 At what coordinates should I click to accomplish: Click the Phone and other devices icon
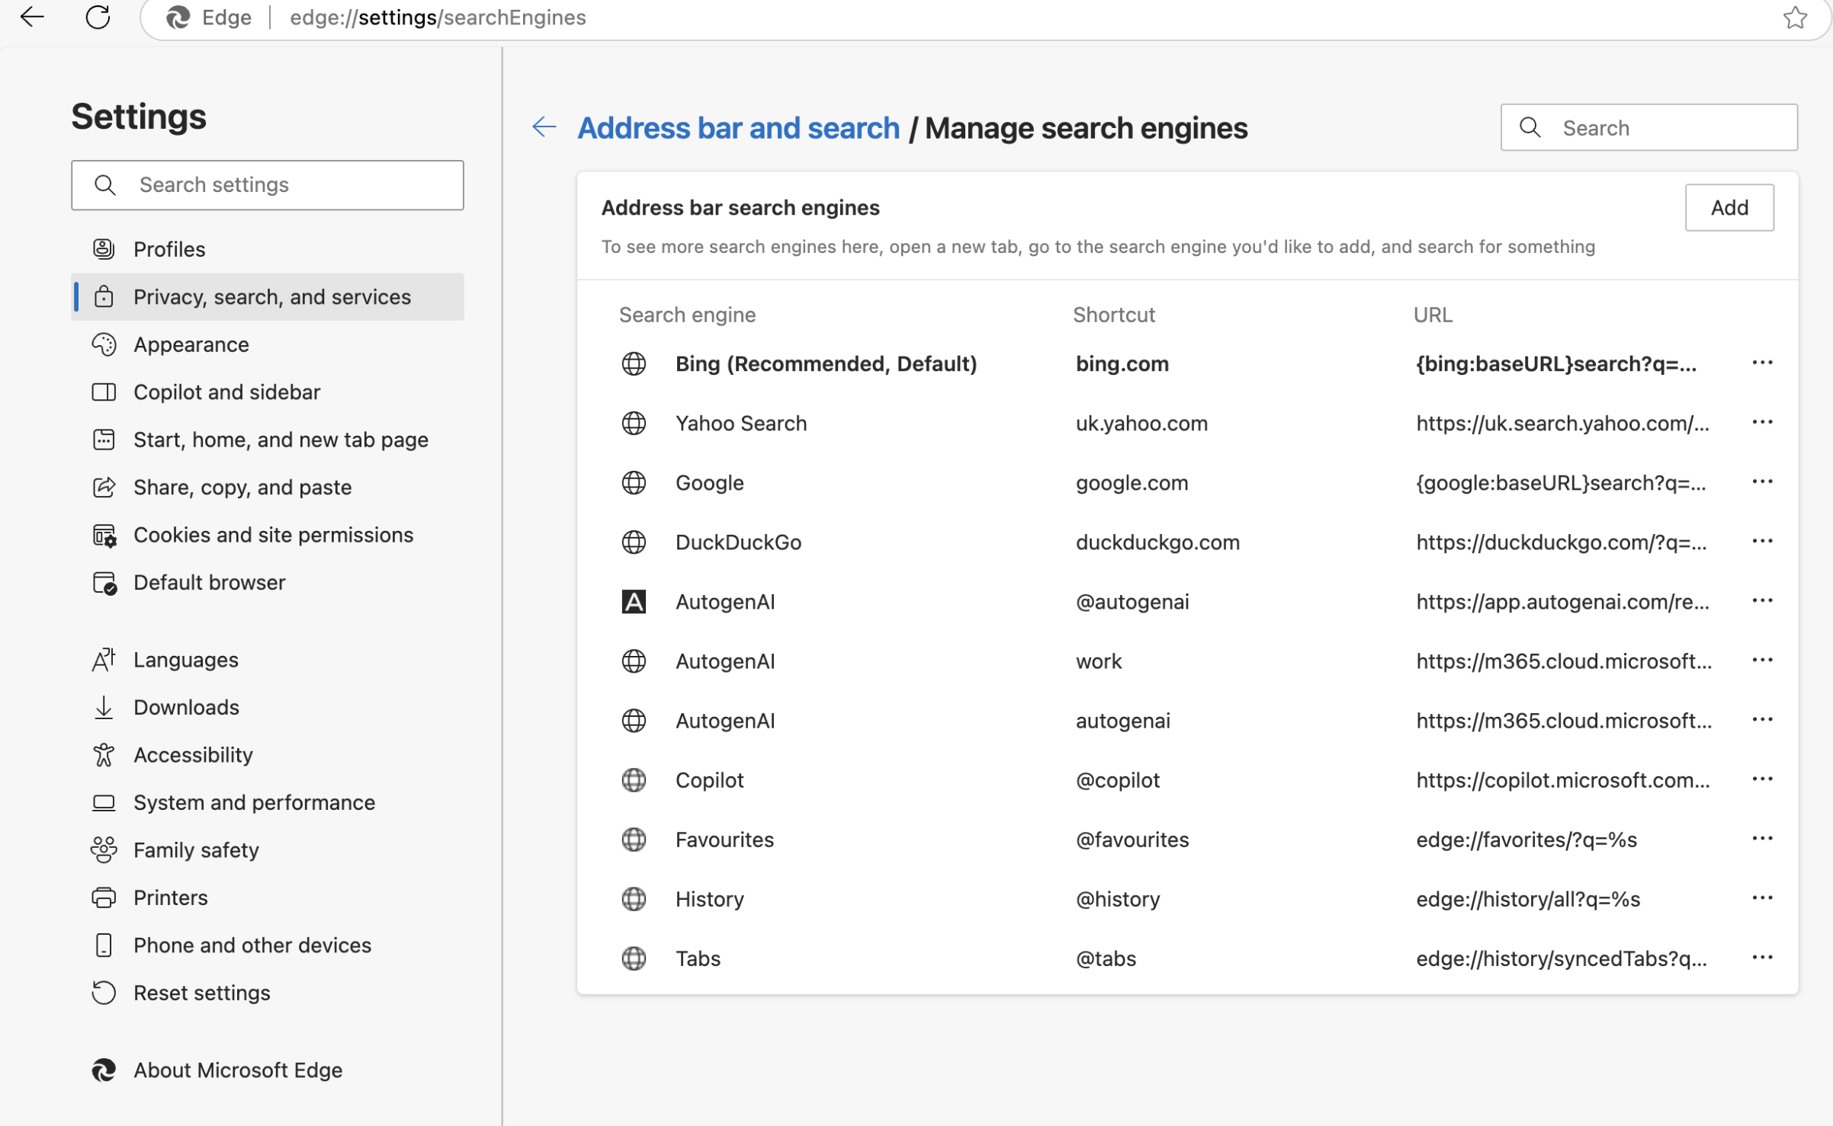tap(104, 945)
